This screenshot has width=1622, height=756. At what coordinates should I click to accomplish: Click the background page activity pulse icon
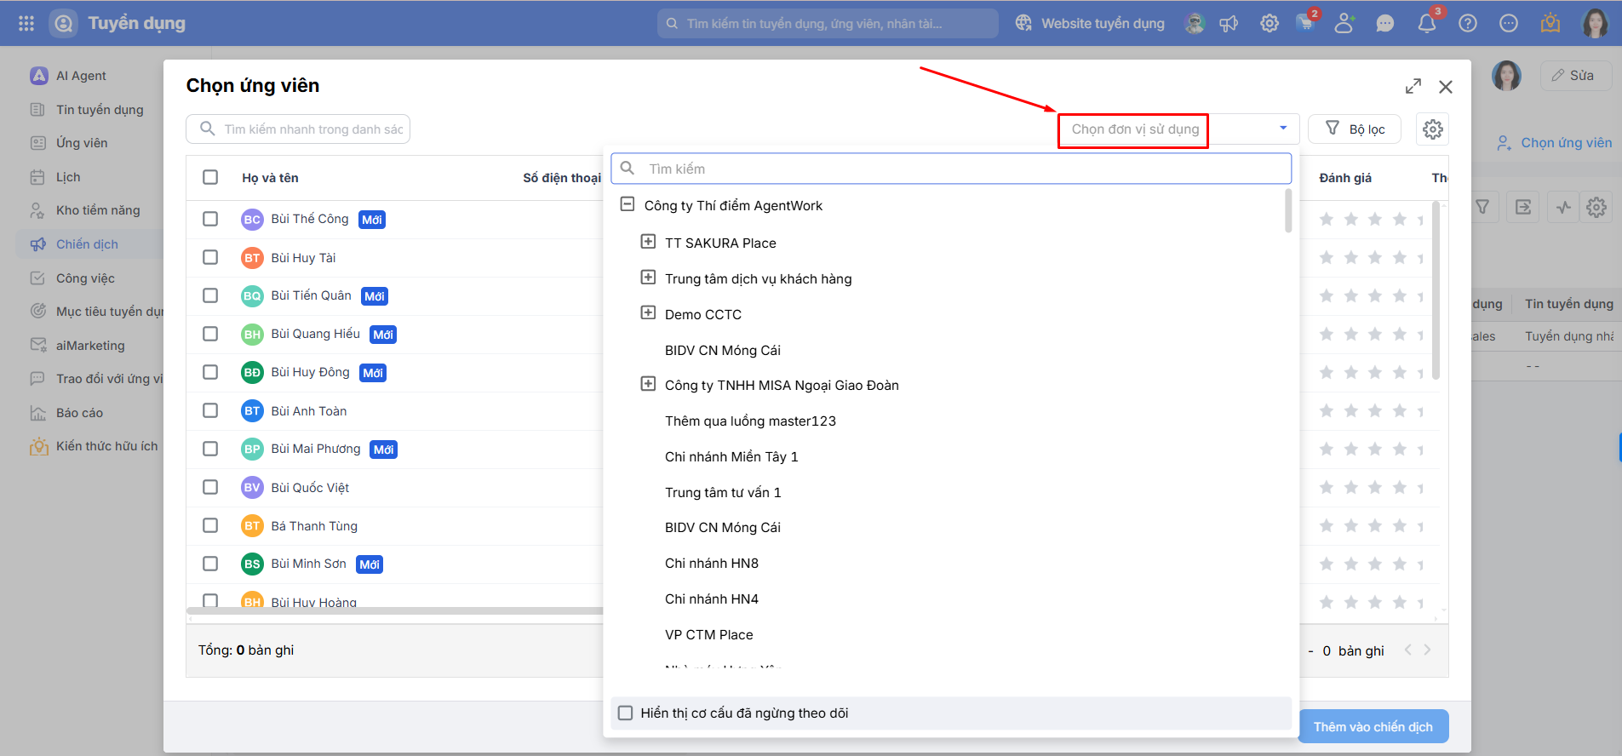pyautogui.click(x=1564, y=207)
